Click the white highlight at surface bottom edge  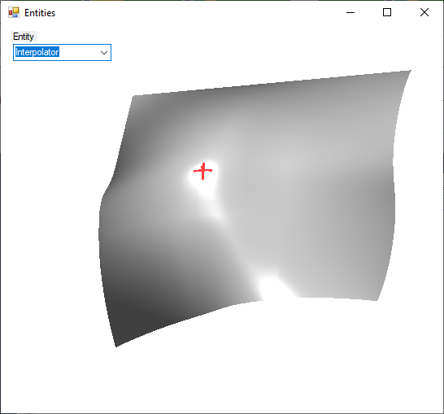click(x=272, y=289)
